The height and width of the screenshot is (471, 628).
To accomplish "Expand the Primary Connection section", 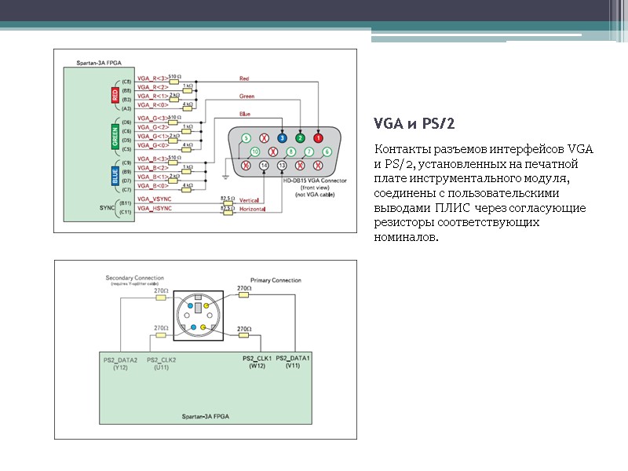I will click(276, 280).
